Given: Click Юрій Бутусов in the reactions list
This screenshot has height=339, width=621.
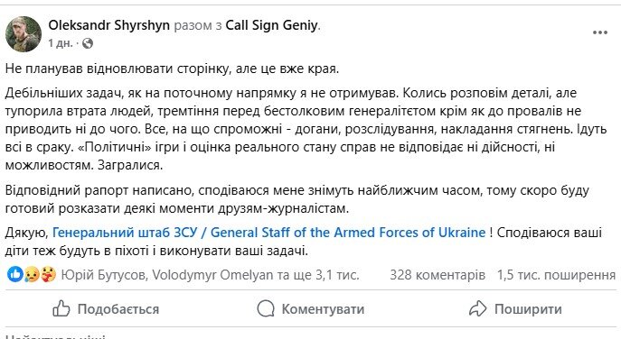Looking at the screenshot, I should pyautogui.click(x=103, y=275).
